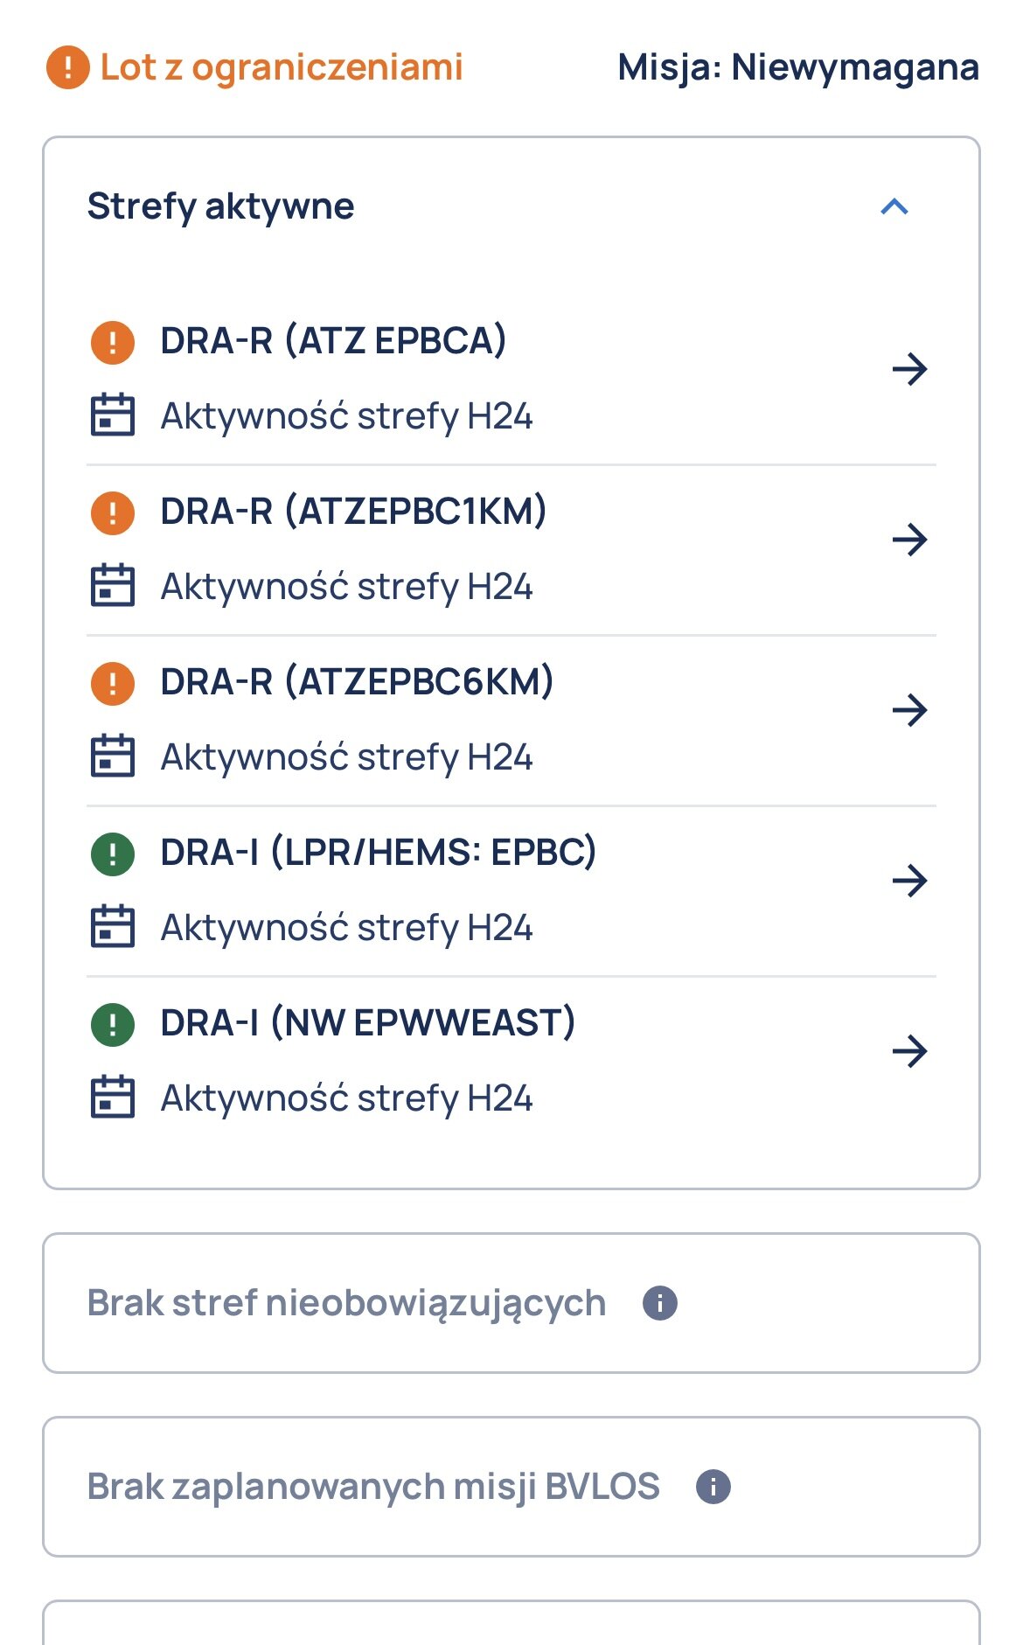Tap orange warning icon next to Lot z ograniczeniami
Image resolution: width=1023 pixels, height=1645 pixels.
tap(68, 67)
